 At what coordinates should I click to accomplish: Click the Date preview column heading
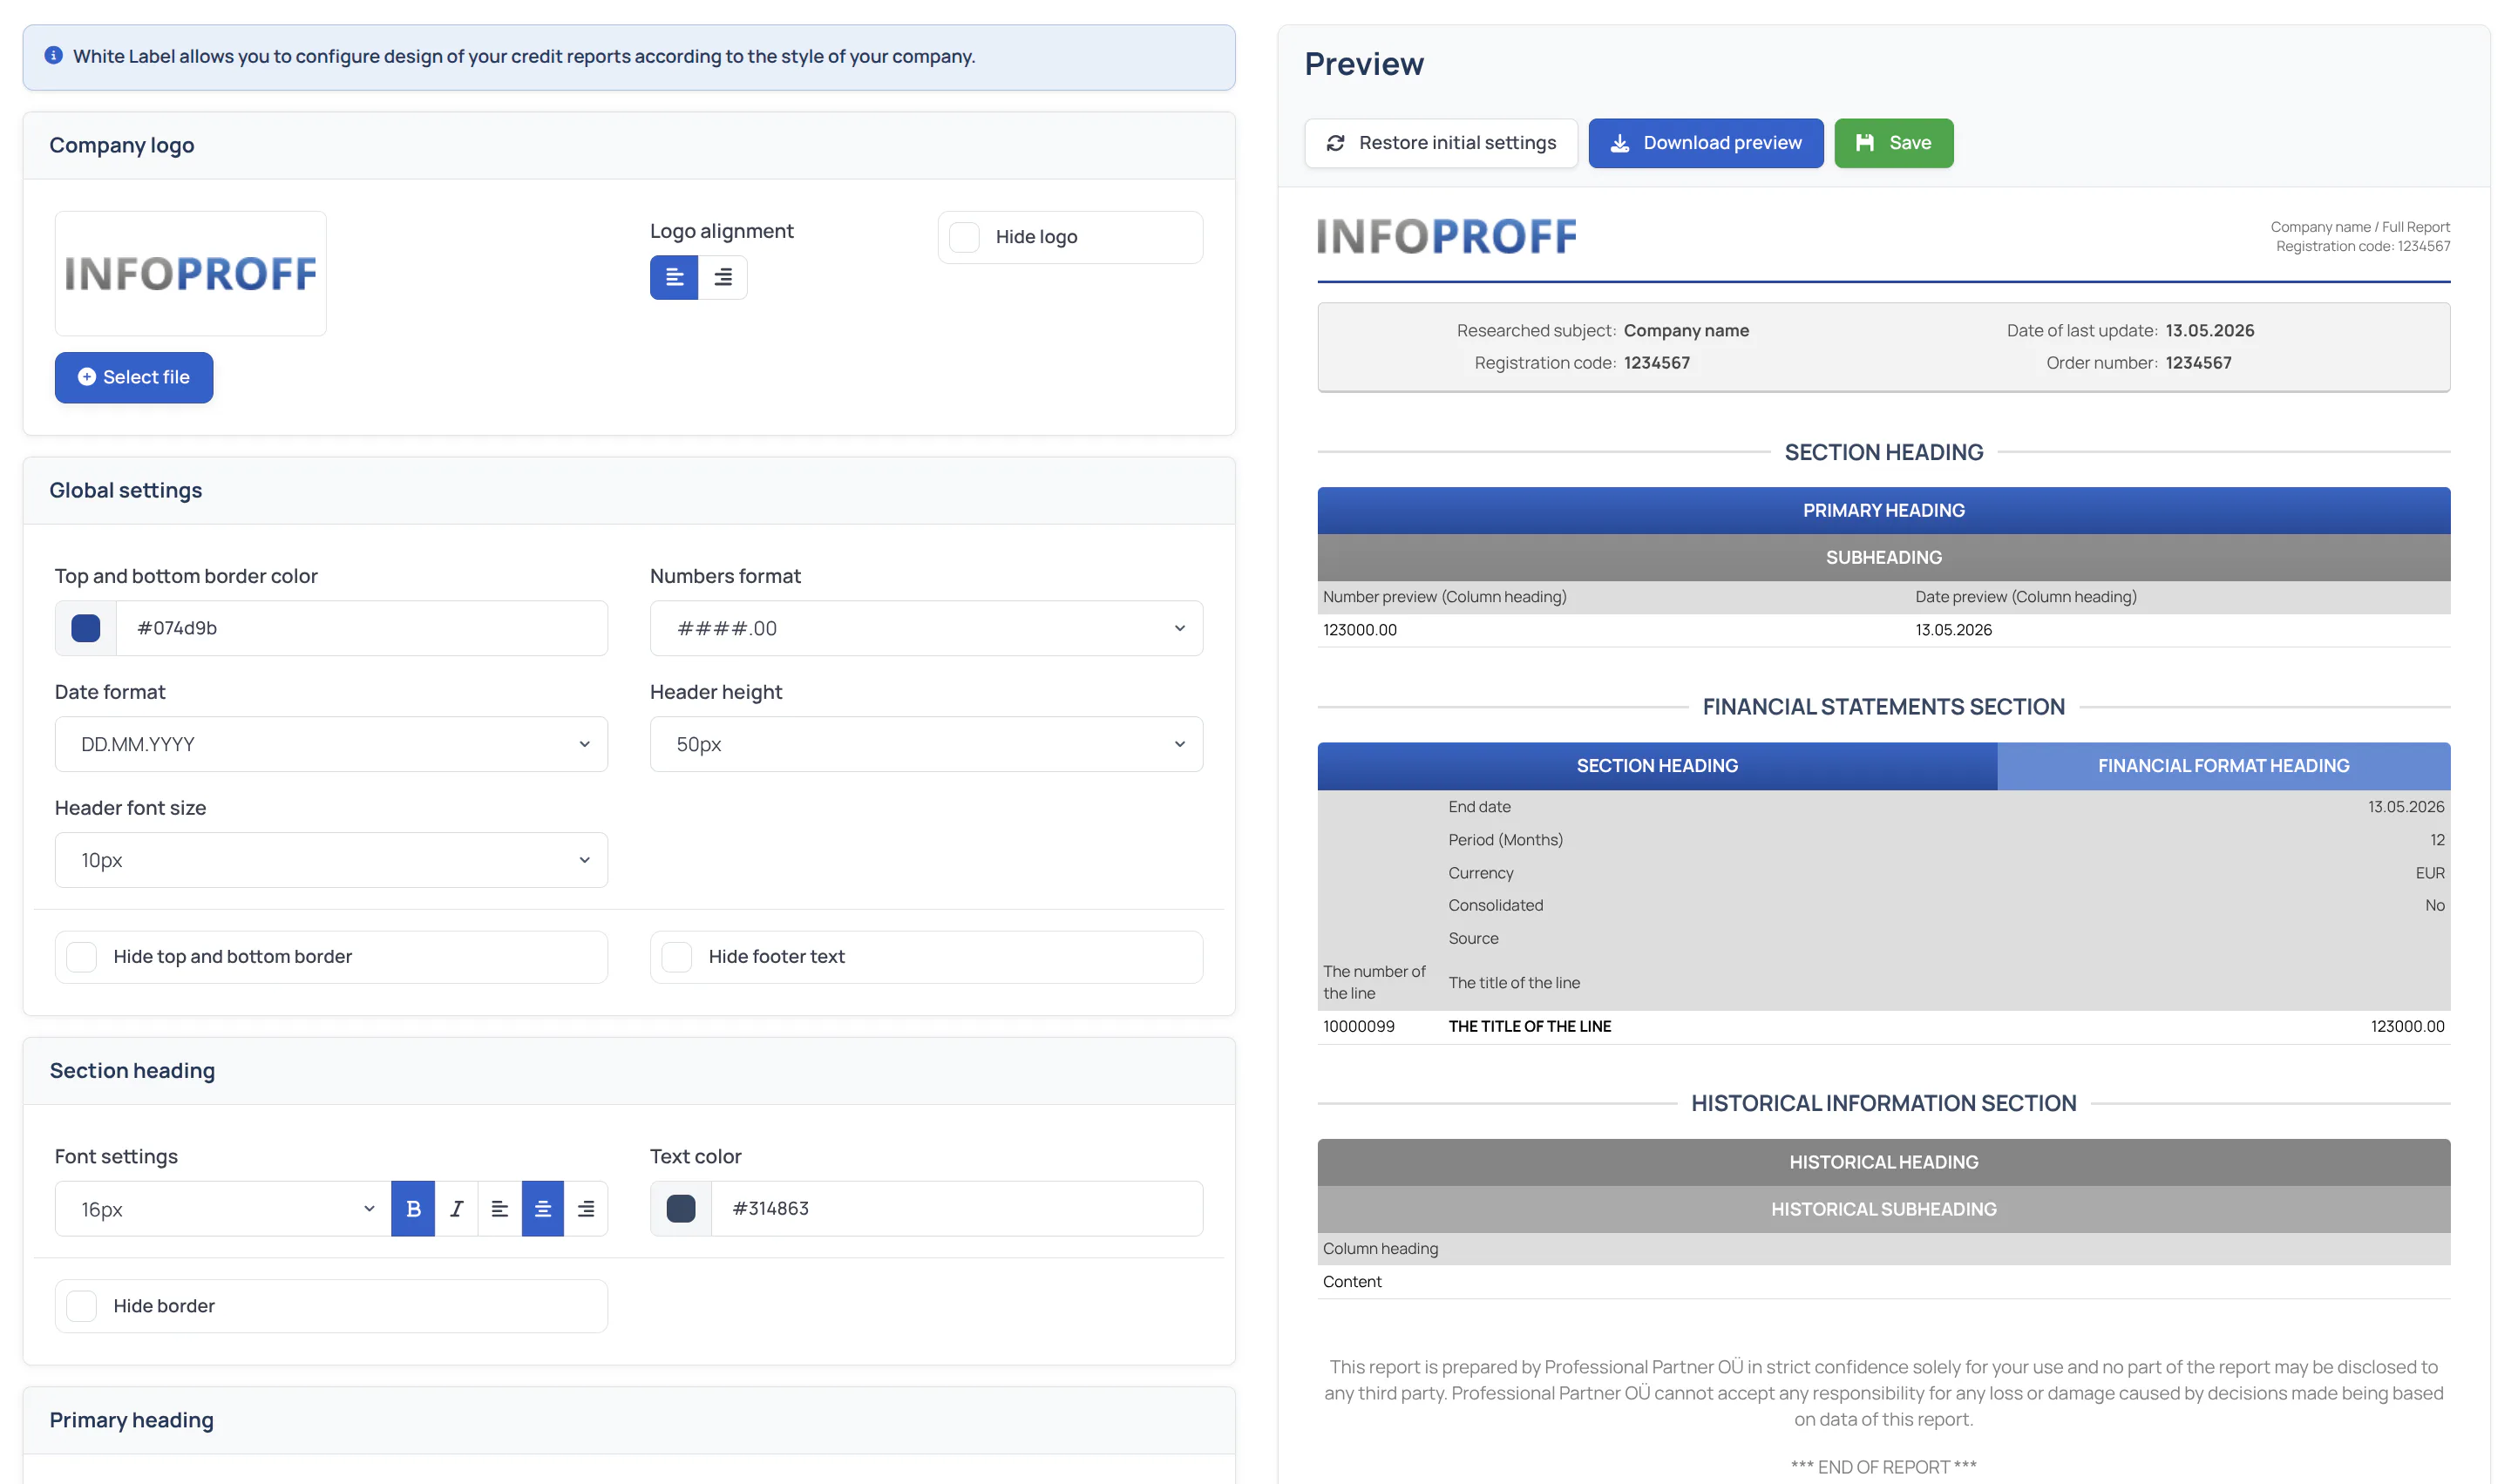point(2025,597)
